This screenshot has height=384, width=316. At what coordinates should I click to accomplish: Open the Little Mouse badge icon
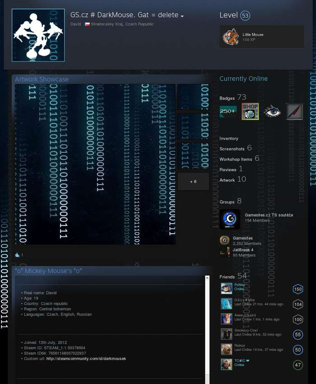point(231,37)
